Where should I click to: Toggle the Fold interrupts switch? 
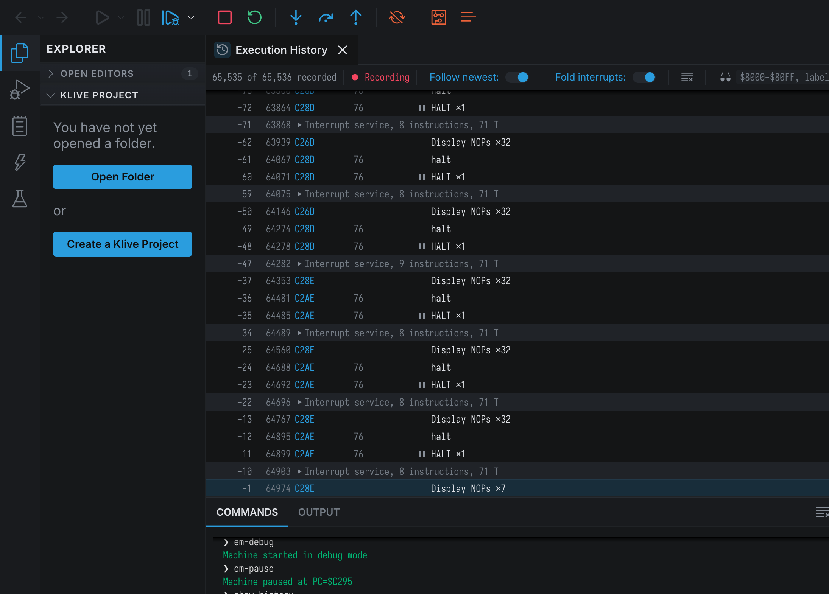tap(644, 77)
